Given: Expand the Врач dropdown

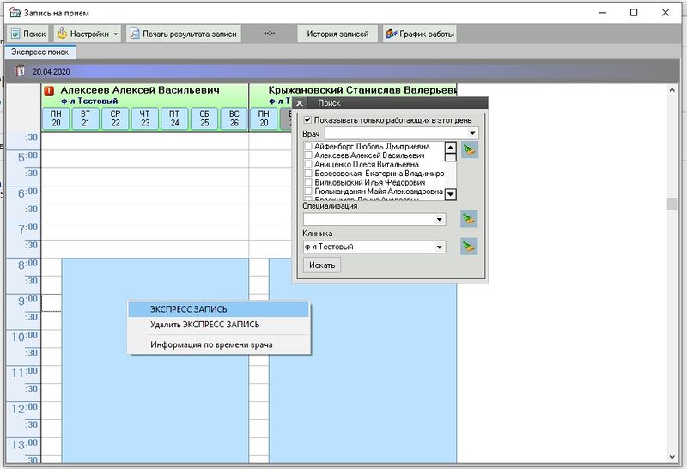Looking at the screenshot, I should (x=472, y=134).
